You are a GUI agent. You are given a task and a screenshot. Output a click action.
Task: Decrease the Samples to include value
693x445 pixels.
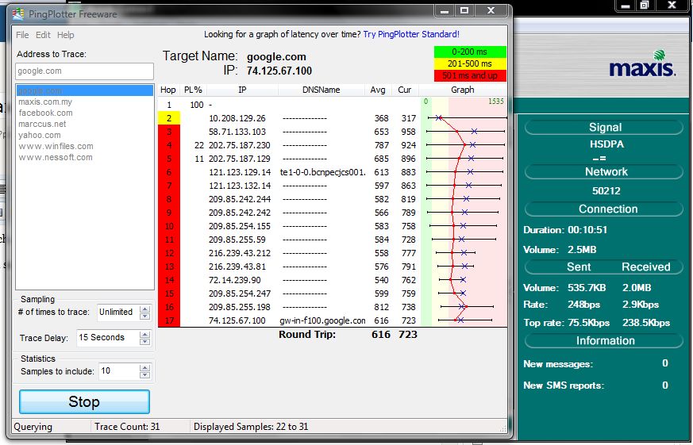144,375
